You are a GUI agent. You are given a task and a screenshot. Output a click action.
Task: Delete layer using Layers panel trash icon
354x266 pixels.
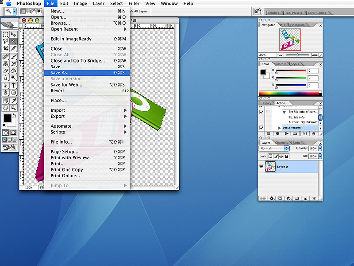[x=313, y=198]
